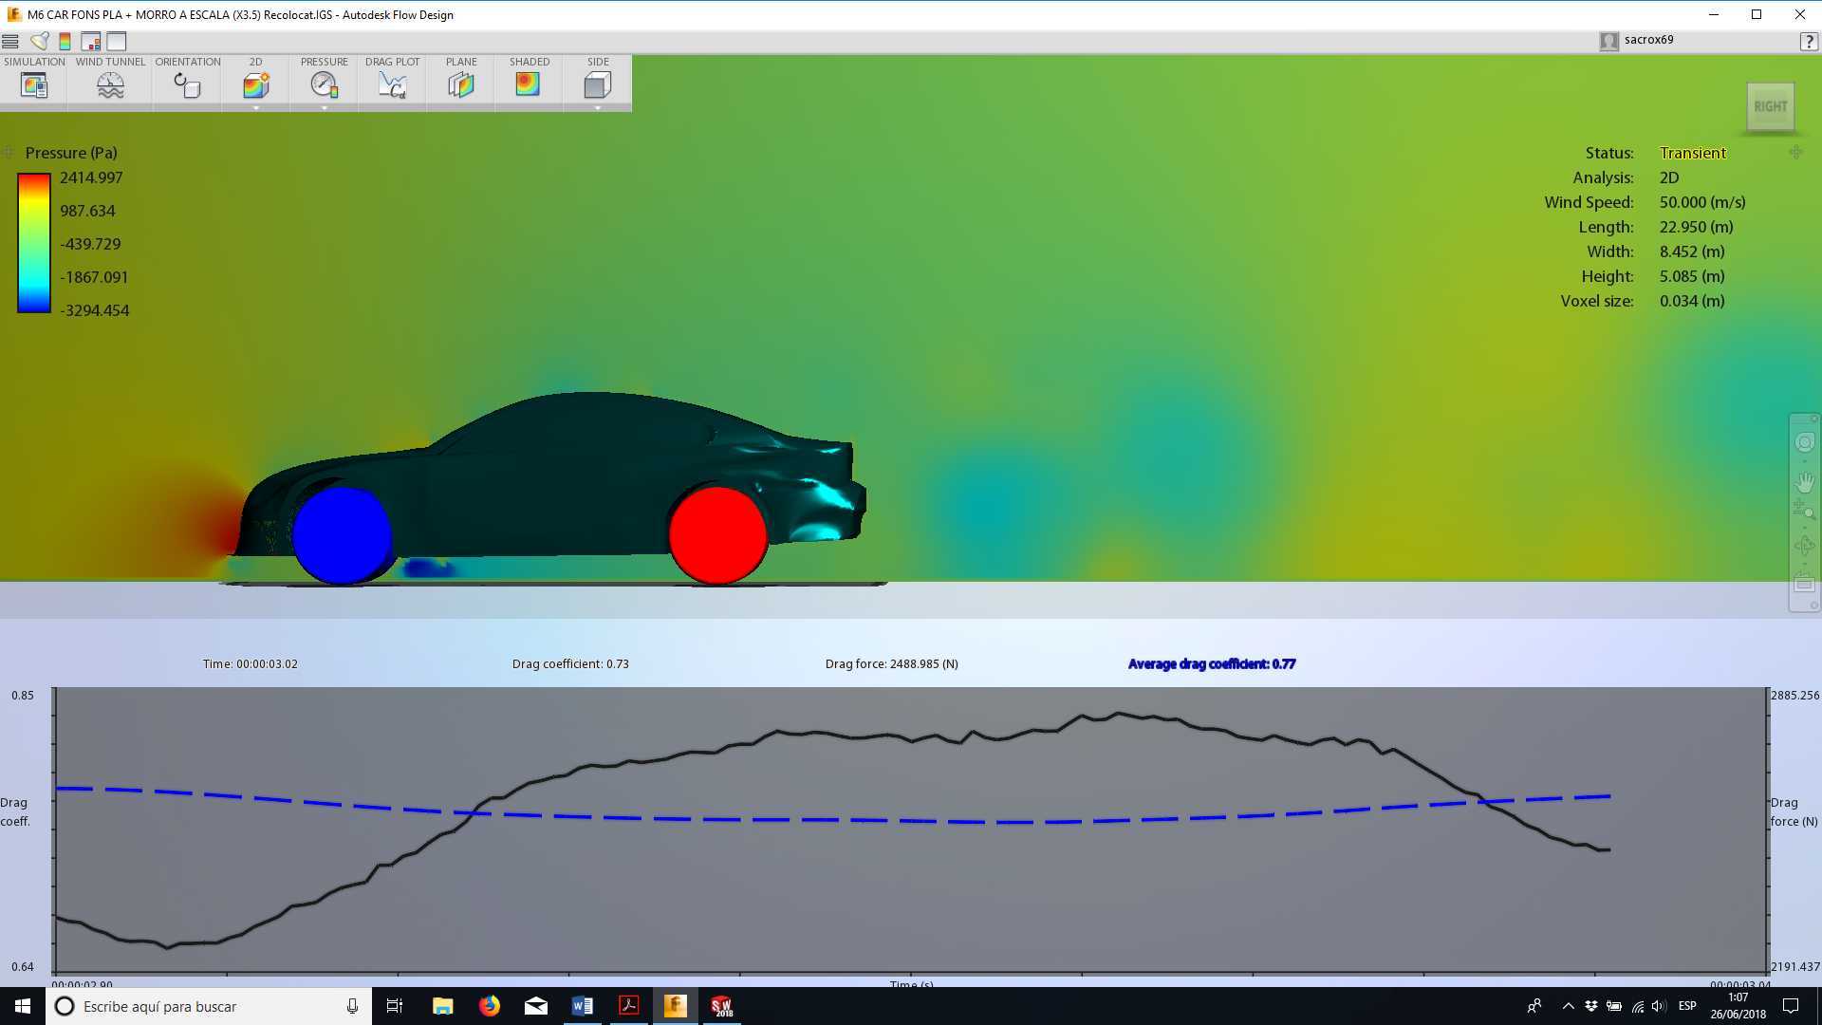This screenshot has width=1822, height=1025.
Task: Click the color legend gradient icon in the quick toolbar
Action: pos(65,41)
